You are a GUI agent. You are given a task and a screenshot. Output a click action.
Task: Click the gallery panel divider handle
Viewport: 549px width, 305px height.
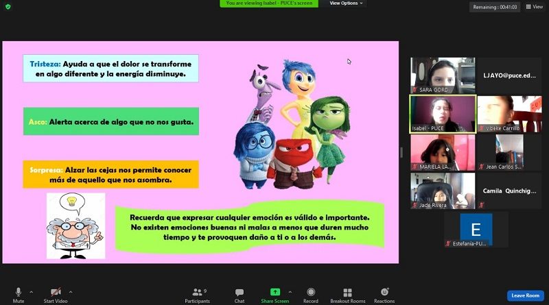coord(401,152)
